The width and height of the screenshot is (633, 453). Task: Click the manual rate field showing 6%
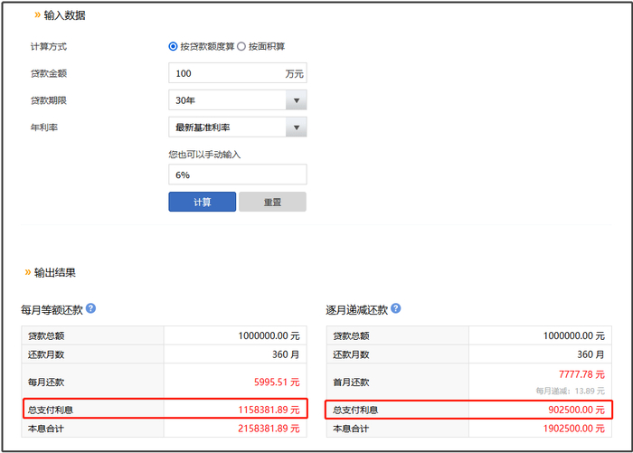(x=237, y=175)
